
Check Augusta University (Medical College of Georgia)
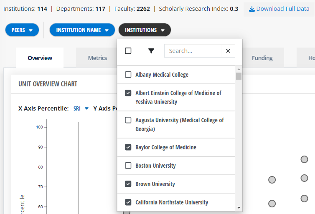click(128, 120)
